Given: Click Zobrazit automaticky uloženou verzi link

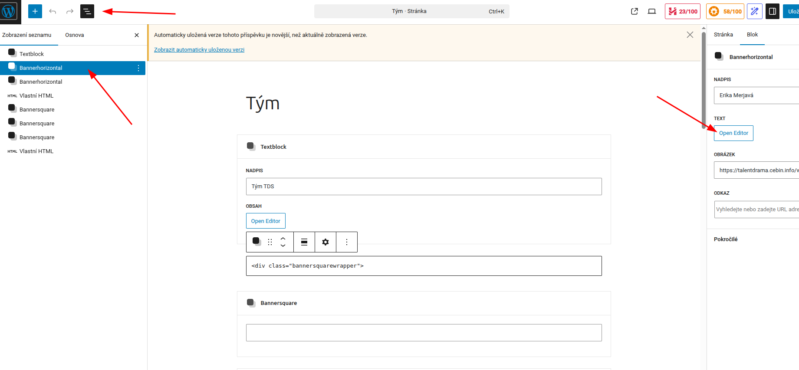Looking at the screenshot, I should pos(199,50).
